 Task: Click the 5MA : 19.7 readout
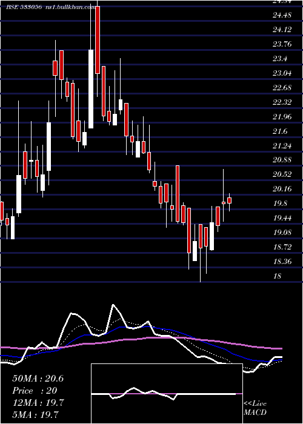click(x=35, y=415)
